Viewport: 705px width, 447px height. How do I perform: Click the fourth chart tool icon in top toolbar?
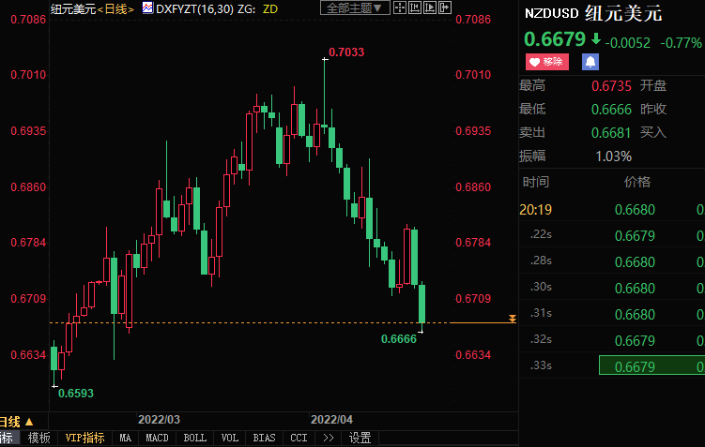coord(446,8)
